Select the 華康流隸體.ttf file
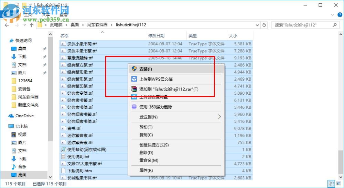Image resolution: width=344 pixels, height=188 pixels. pyautogui.click(x=80, y=58)
